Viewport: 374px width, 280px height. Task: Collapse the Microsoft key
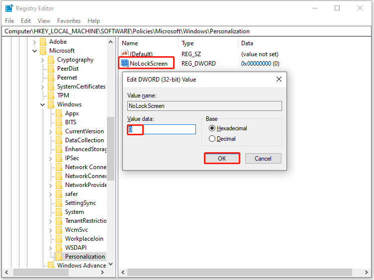tap(35, 51)
